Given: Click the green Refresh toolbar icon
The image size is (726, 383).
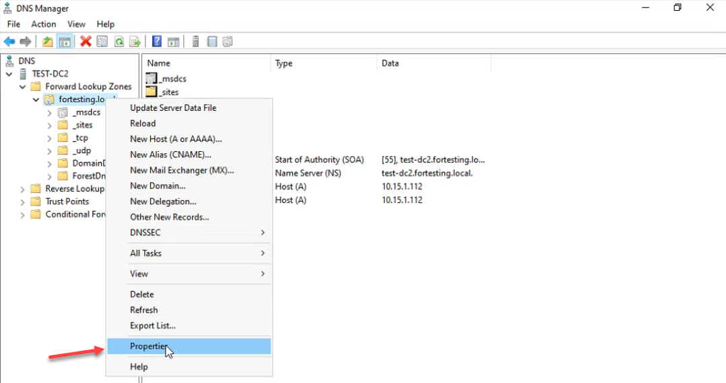Looking at the screenshot, I should [x=119, y=42].
